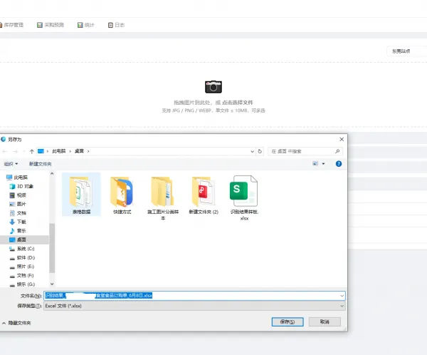Select the 新建文件夹 (2) folder
This screenshot has height=355, width=427.
[x=204, y=195]
